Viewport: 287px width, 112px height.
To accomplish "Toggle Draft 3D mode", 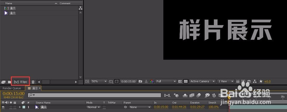I will pos(176,95).
